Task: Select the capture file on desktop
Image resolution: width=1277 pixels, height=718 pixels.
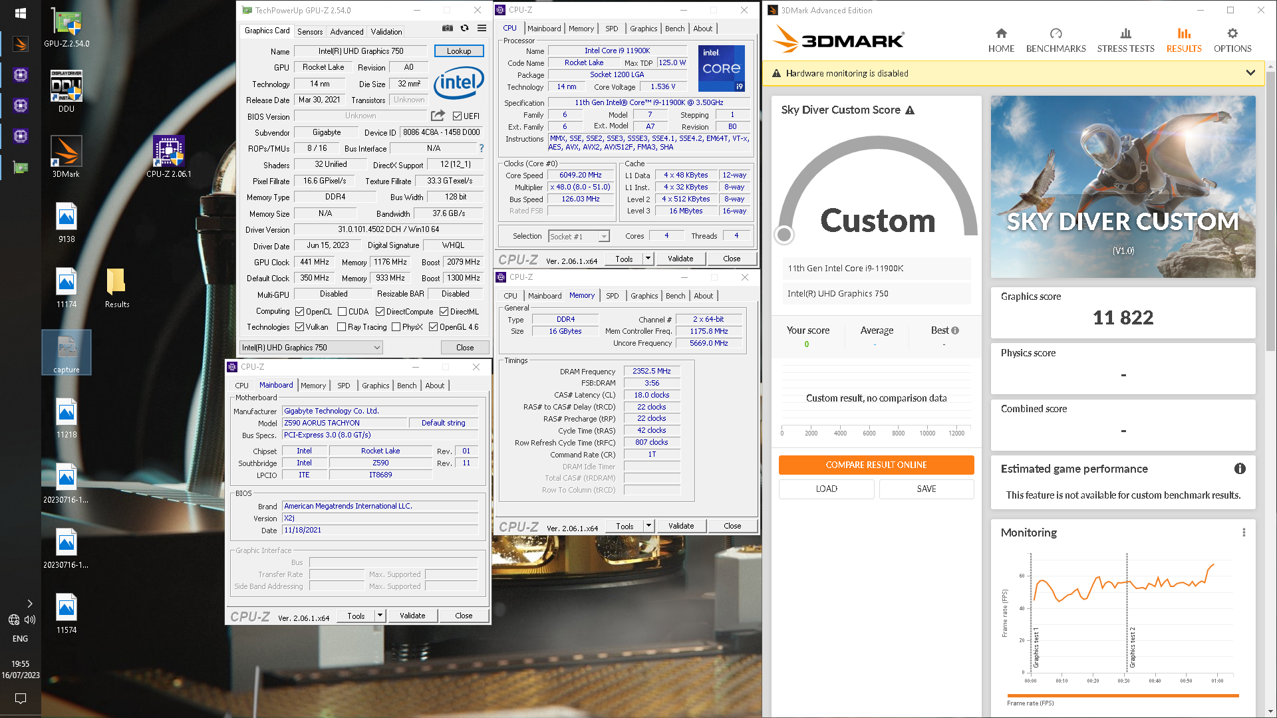Action: click(x=67, y=353)
